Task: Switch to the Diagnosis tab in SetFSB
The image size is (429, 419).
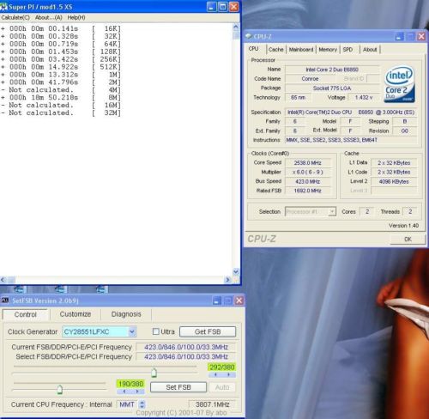Action: 126,314
